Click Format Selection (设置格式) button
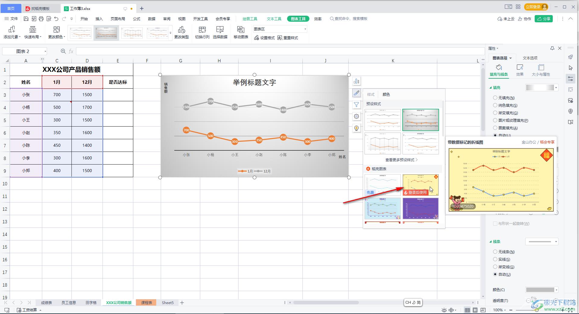The height and width of the screenshot is (314, 579). 264,38
